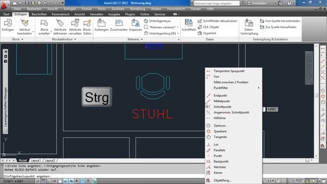Click the Hyperlink tool
This screenshot has width=327, height=184.
pos(207,33)
